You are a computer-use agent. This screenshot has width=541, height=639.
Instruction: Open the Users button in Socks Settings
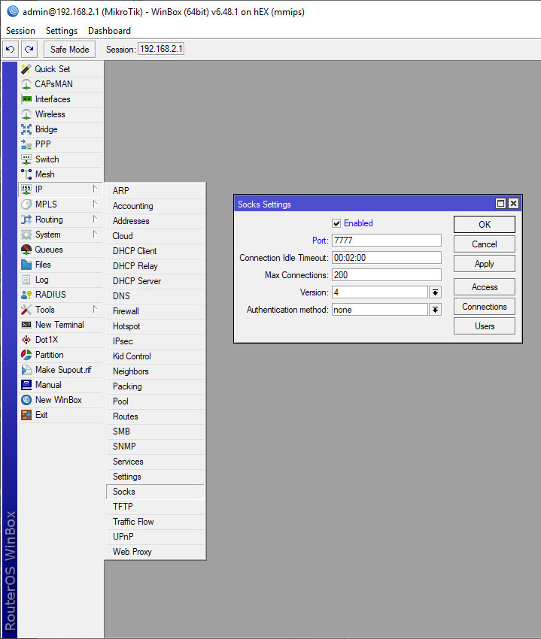point(485,326)
